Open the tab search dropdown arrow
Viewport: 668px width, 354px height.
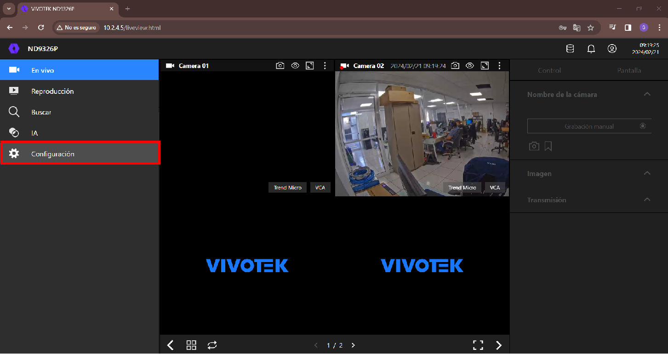click(x=8, y=9)
